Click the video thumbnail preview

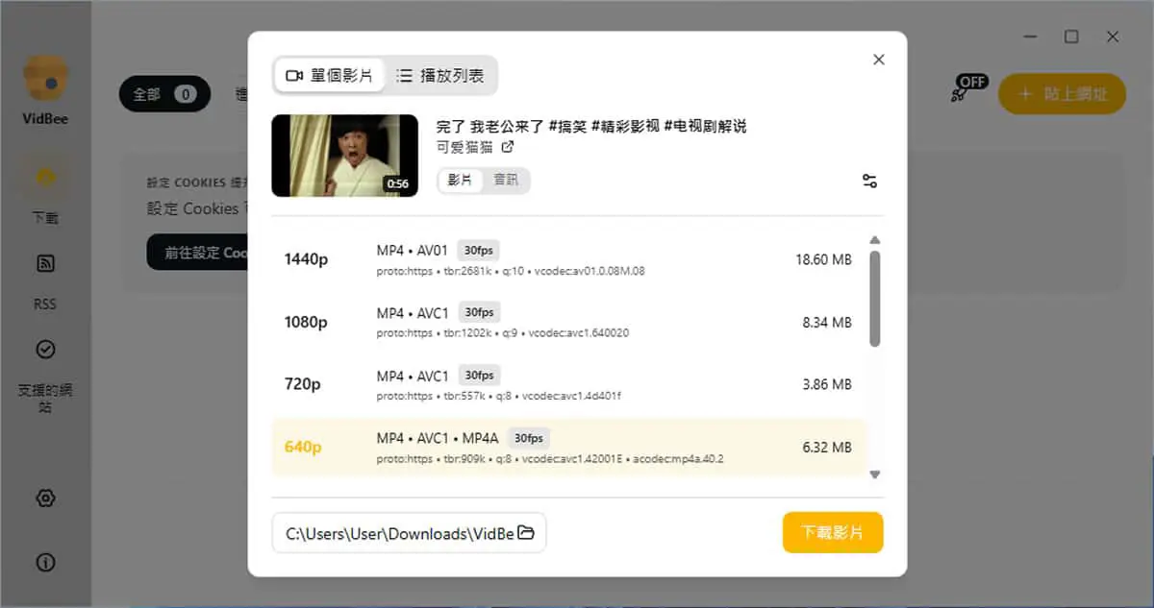pos(345,156)
